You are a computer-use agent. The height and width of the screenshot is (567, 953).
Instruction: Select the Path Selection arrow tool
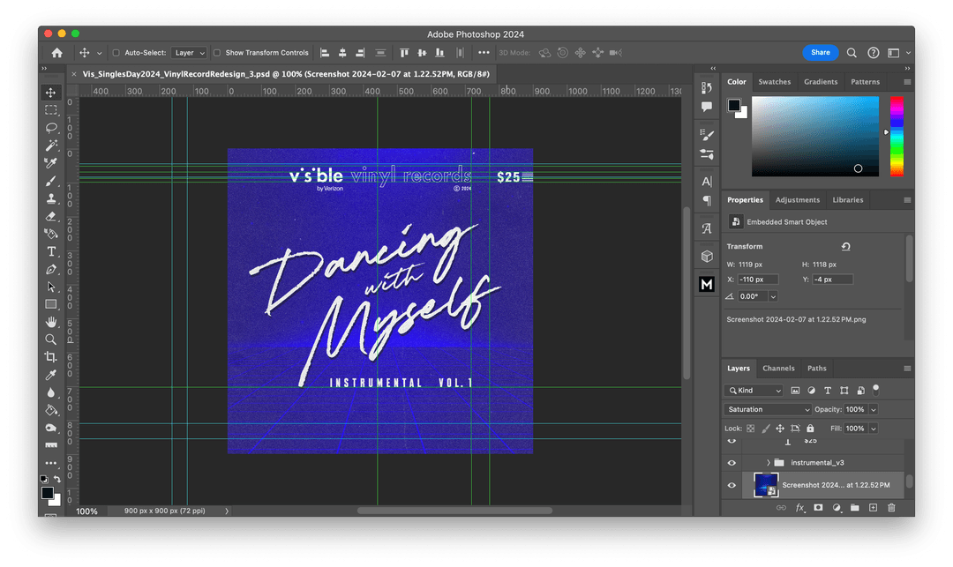[x=51, y=287]
